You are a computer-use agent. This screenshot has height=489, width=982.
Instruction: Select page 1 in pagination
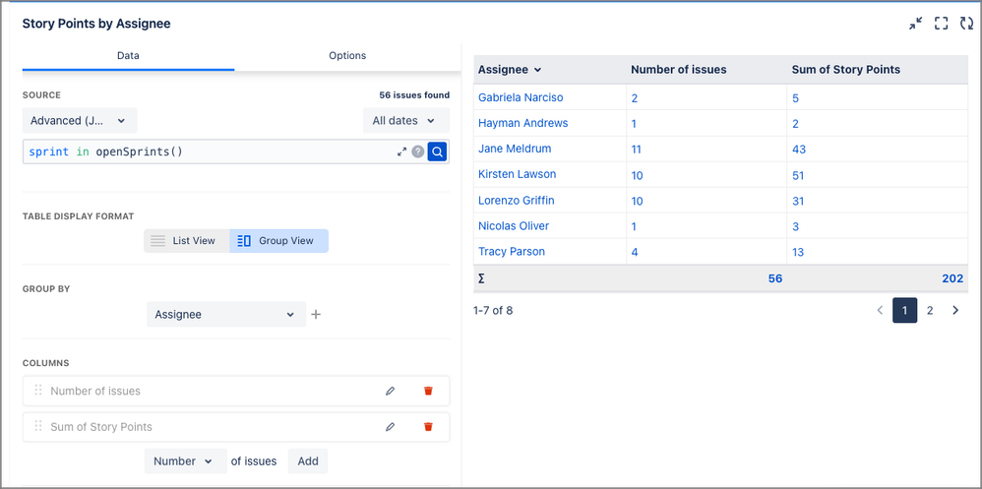point(905,310)
